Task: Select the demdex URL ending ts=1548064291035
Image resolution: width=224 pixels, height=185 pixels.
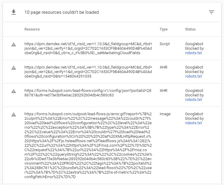Action: (x=88, y=72)
